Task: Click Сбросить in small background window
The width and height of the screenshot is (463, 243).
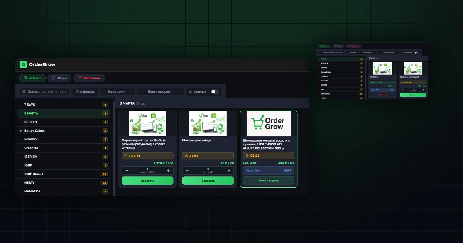Action: [x=351, y=52]
